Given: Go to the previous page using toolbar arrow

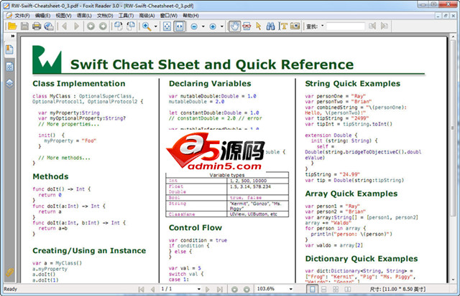Looking at the screenshot, I should coord(65,27).
